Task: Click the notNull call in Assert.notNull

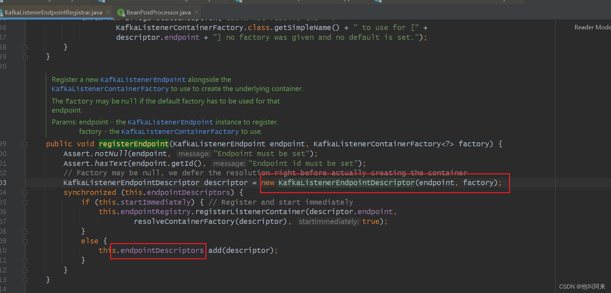Action: [111, 154]
